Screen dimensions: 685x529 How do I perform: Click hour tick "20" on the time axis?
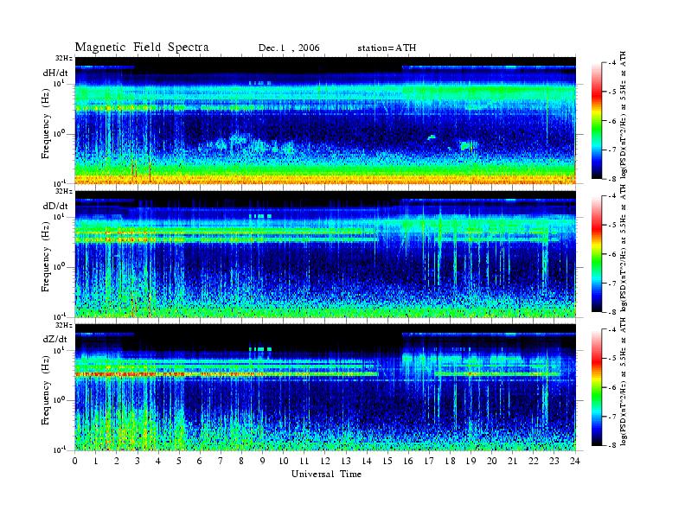tap(492, 461)
